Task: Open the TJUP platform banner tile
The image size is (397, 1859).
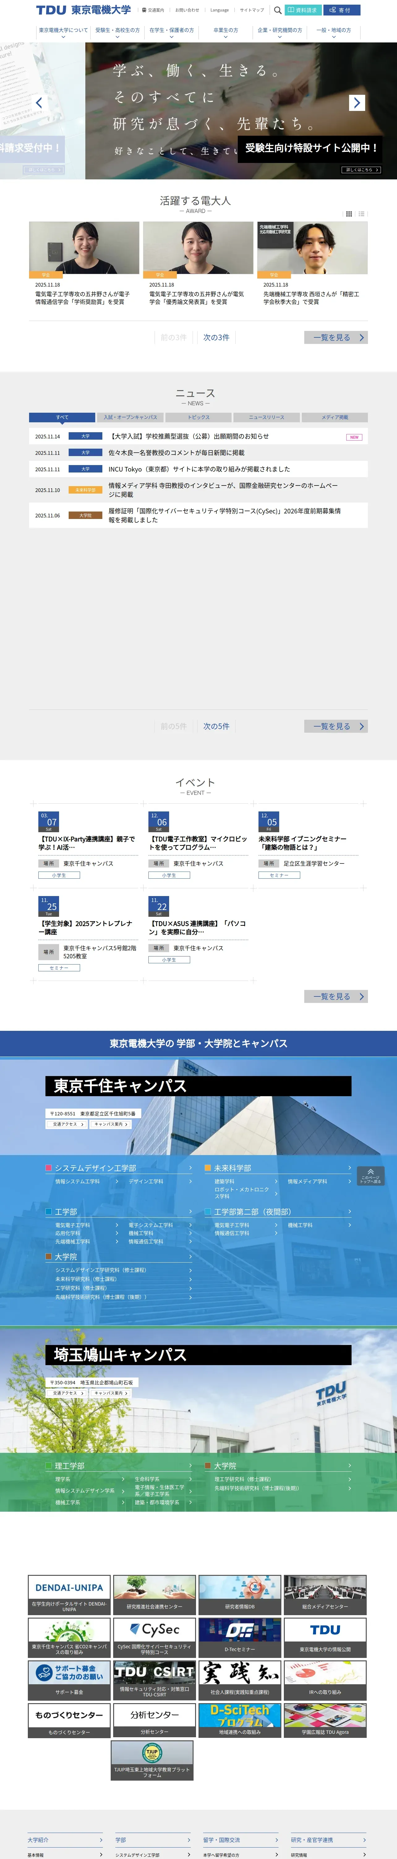Action: point(152,1760)
